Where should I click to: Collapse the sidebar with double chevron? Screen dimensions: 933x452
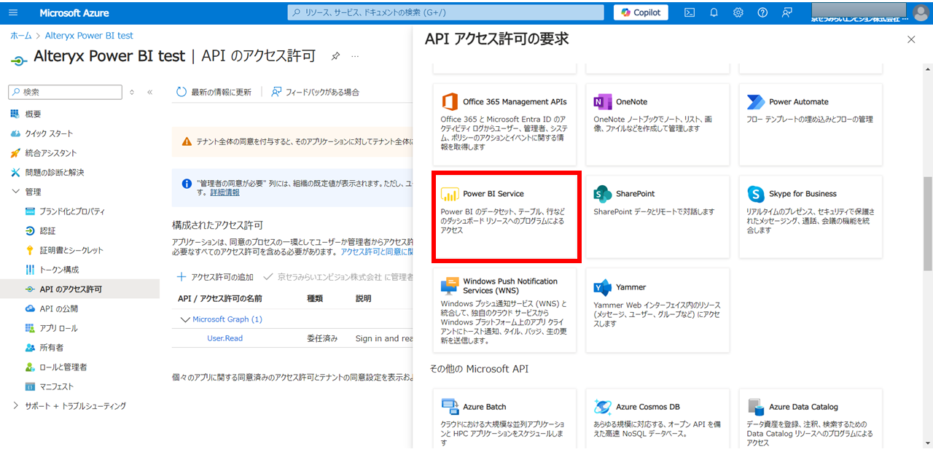pyautogui.click(x=149, y=92)
